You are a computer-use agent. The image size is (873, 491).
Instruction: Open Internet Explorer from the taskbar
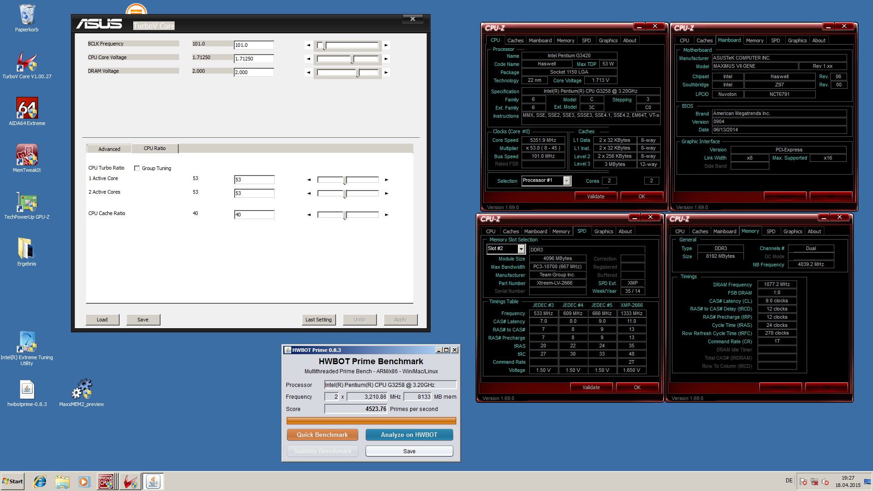(x=40, y=481)
